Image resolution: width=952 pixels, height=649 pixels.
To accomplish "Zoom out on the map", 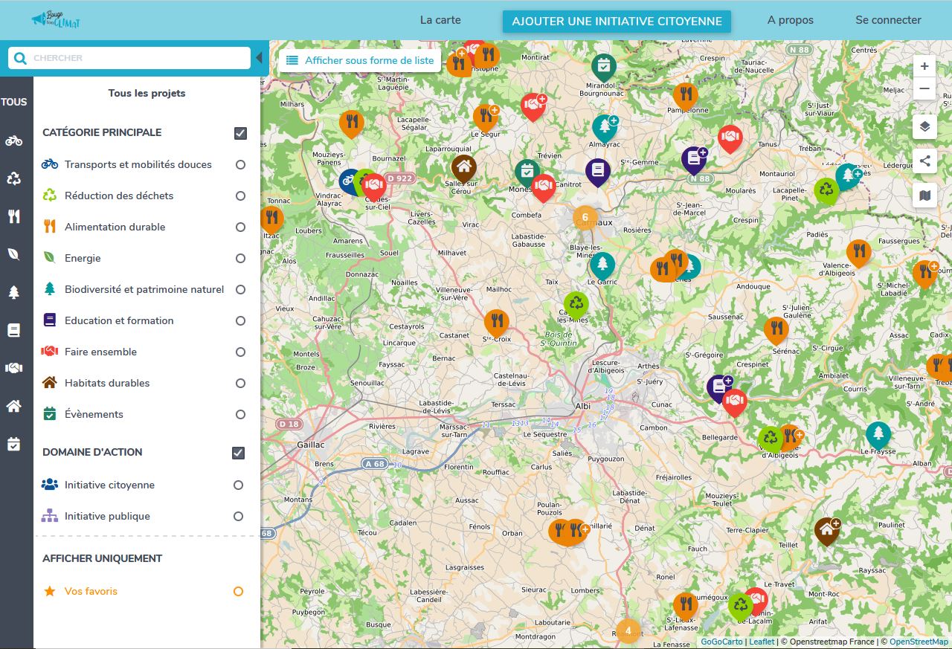I will (924, 89).
